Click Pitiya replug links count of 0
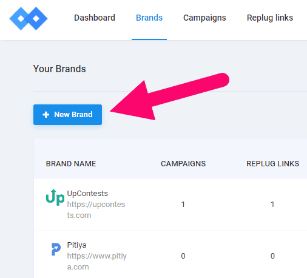Screen dimensions: 307x278 click(272, 256)
